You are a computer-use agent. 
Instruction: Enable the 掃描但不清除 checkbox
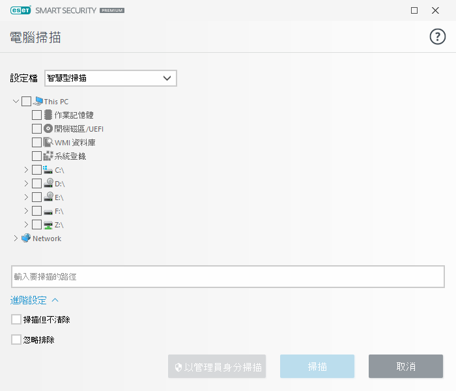tap(16, 320)
